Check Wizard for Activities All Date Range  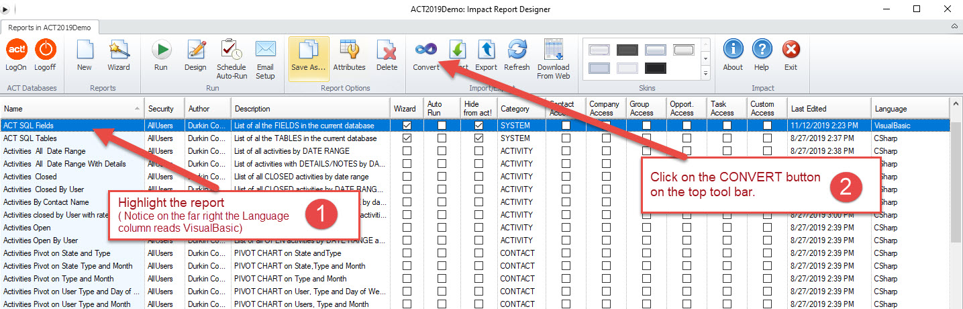(407, 151)
